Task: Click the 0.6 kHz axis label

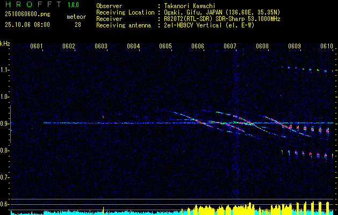Action: (x=4, y=204)
